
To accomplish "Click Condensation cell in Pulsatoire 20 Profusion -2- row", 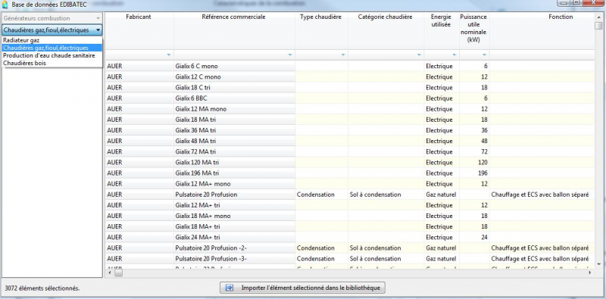I will point(321,248).
